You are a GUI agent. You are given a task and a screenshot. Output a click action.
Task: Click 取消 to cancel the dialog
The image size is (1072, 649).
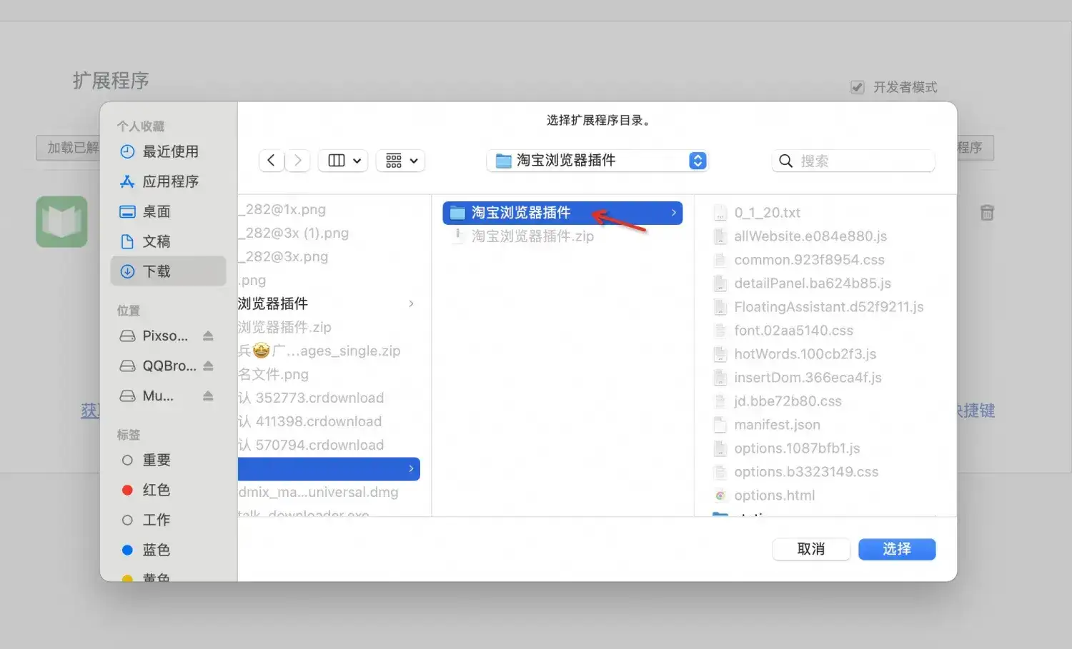coord(811,549)
